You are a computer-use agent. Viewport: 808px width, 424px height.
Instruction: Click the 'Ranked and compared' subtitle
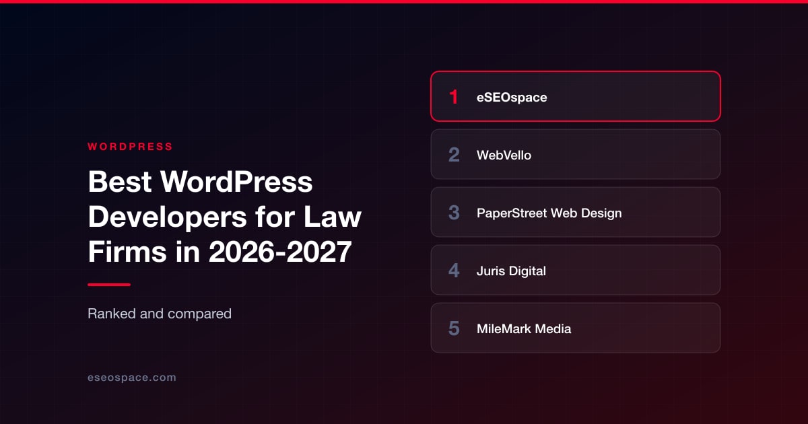(x=160, y=313)
